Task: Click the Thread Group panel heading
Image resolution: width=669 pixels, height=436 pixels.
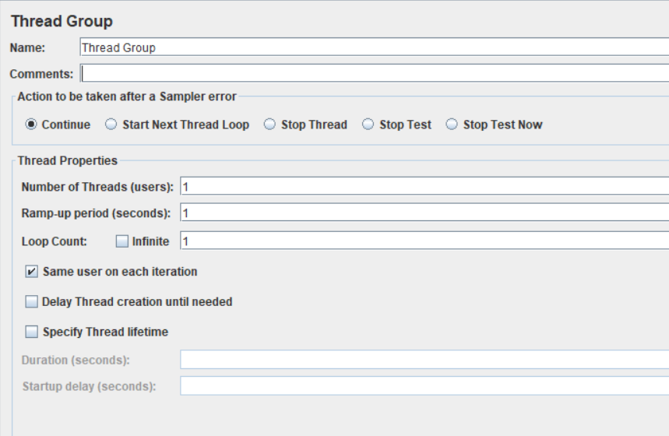Action: tap(62, 22)
